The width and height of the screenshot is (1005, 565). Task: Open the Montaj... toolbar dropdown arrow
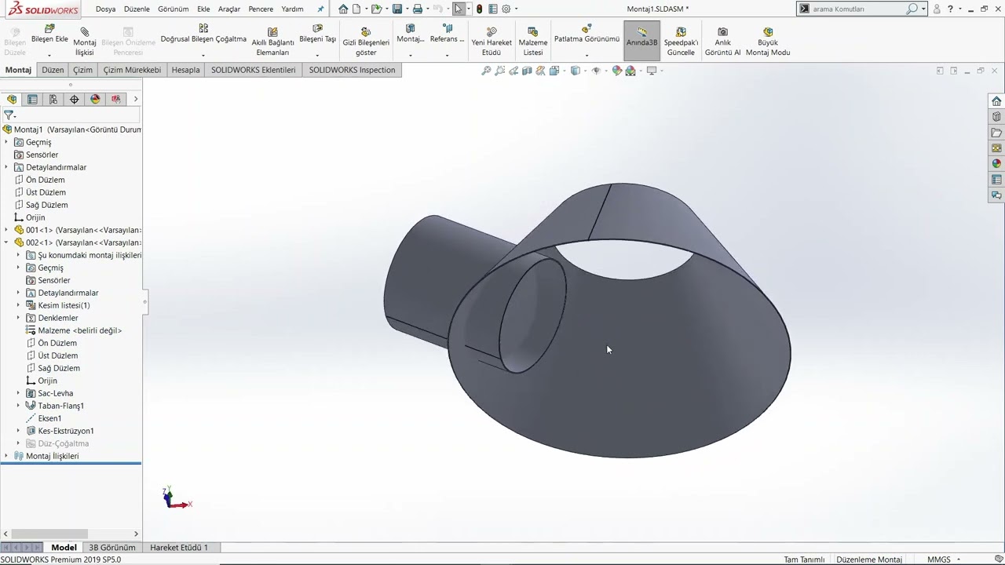click(411, 56)
